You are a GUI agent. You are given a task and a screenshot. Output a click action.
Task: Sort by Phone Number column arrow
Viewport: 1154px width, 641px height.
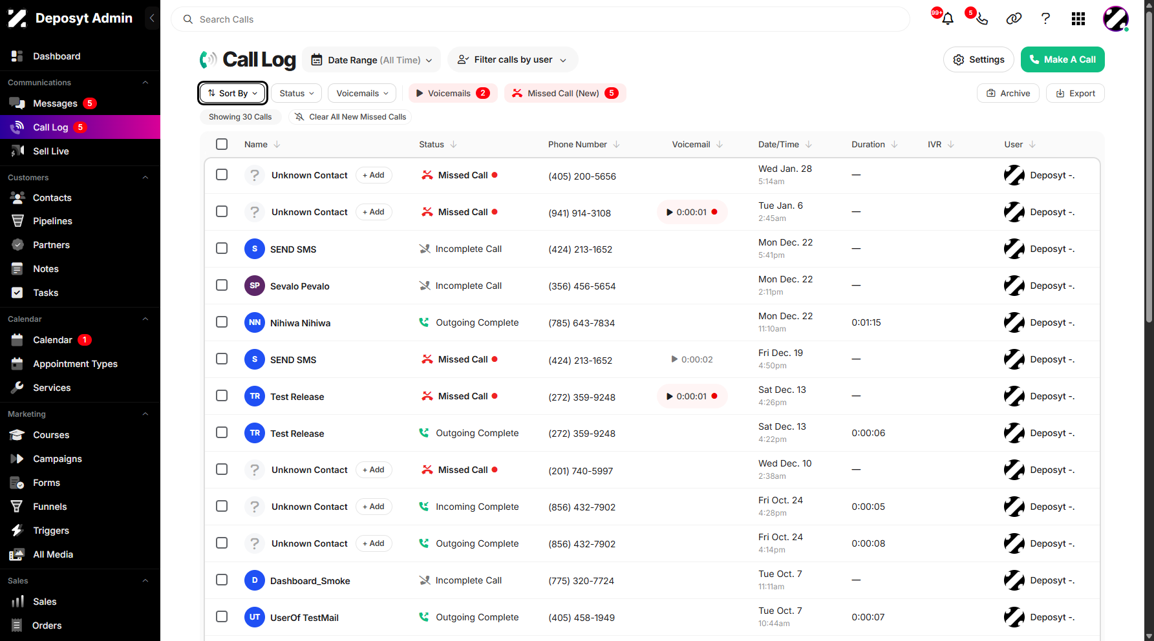click(617, 145)
